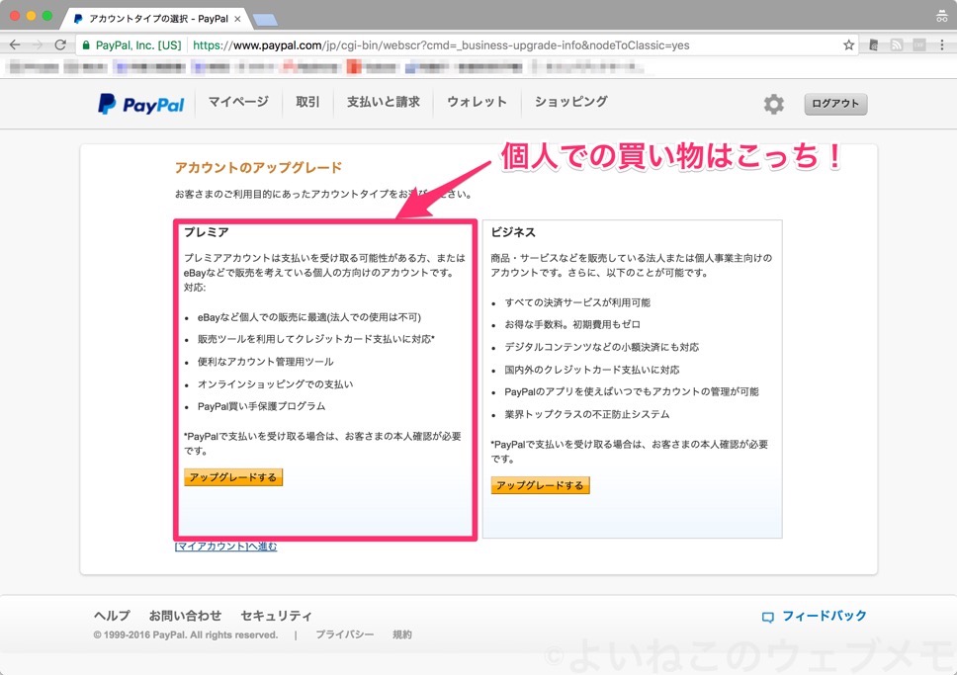Screen dimensions: 957x675
Task: Click the PayPal logo icon
Action: click(x=109, y=103)
